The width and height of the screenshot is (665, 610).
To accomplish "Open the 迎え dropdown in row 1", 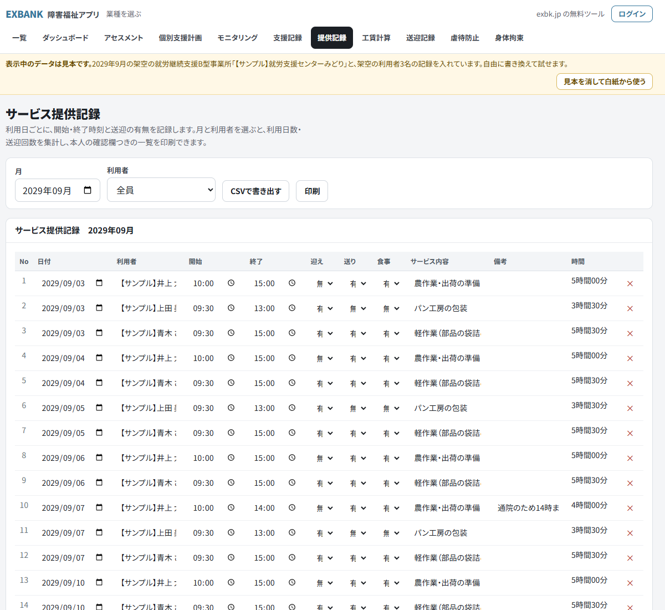I will [x=325, y=283].
